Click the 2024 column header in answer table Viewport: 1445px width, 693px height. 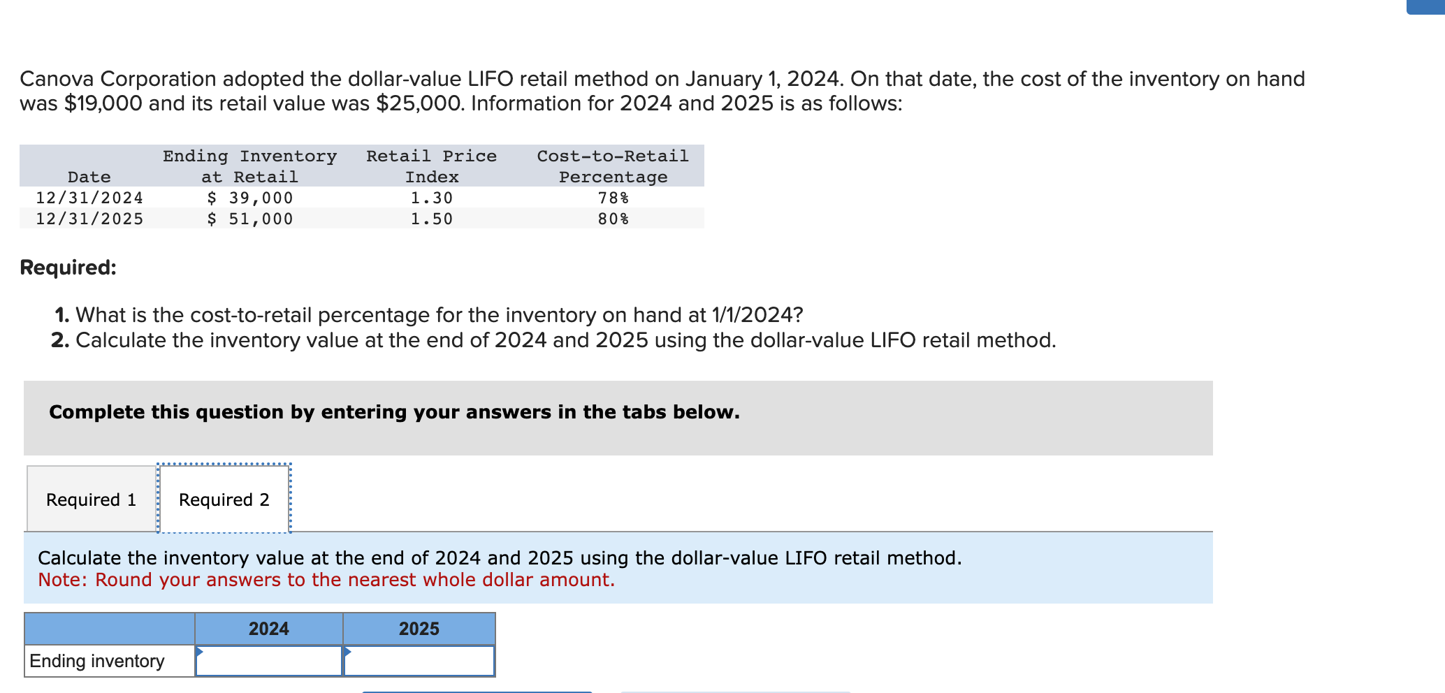point(269,629)
